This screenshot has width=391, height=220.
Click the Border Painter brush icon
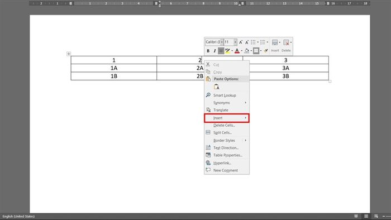pyautogui.click(x=266, y=51)
